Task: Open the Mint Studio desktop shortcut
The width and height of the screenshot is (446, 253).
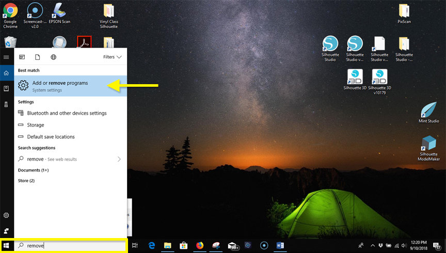Action: [x=429, y=111]
